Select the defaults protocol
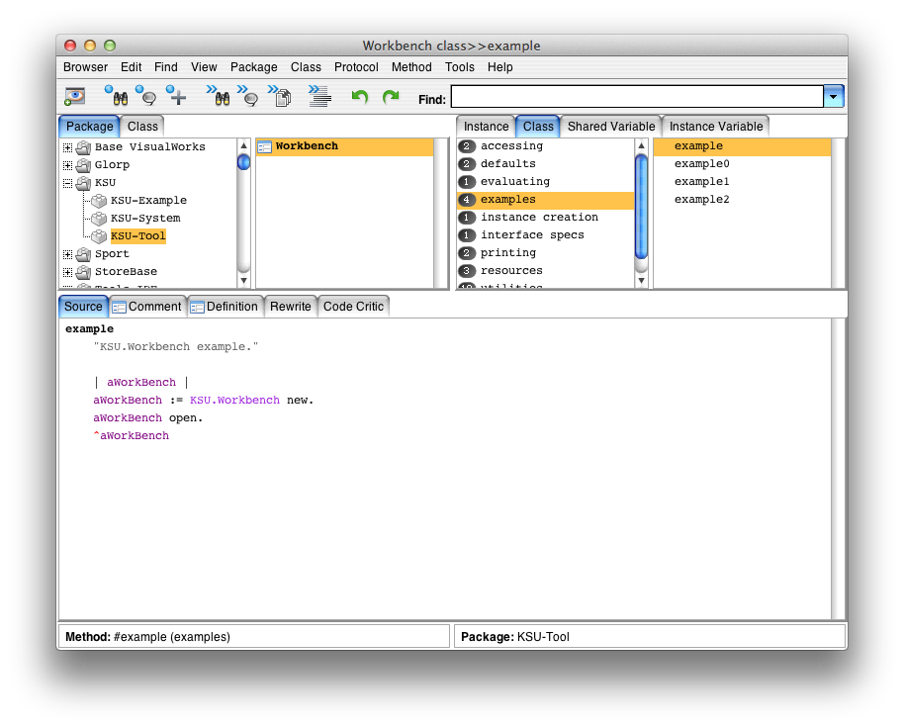Image resolution: width=904 pixels, height=728 pixels. click(545, 163)
